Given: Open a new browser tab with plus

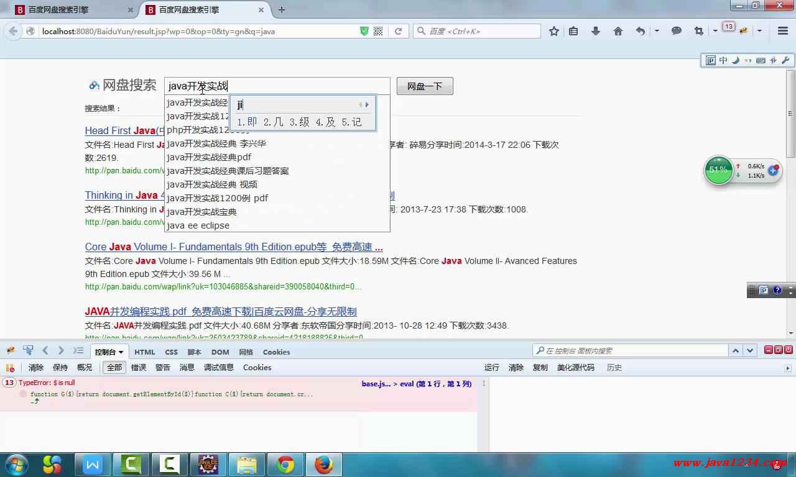Looking at the screenshot, I should tap(282, 10).
